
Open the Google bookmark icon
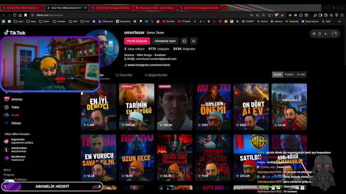(x=9, y=21)
